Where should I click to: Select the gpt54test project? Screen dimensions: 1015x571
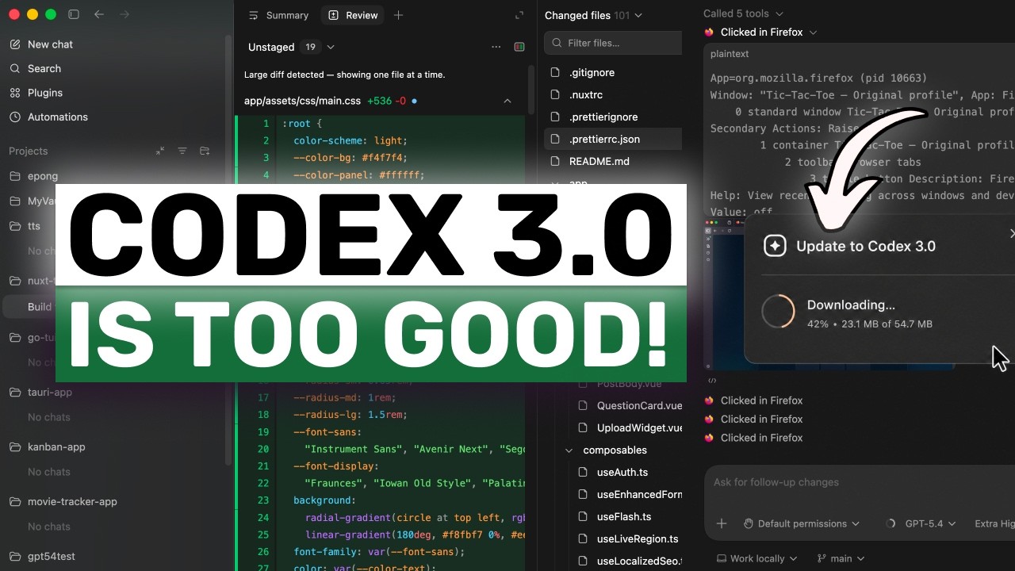(x=52, y=556)
